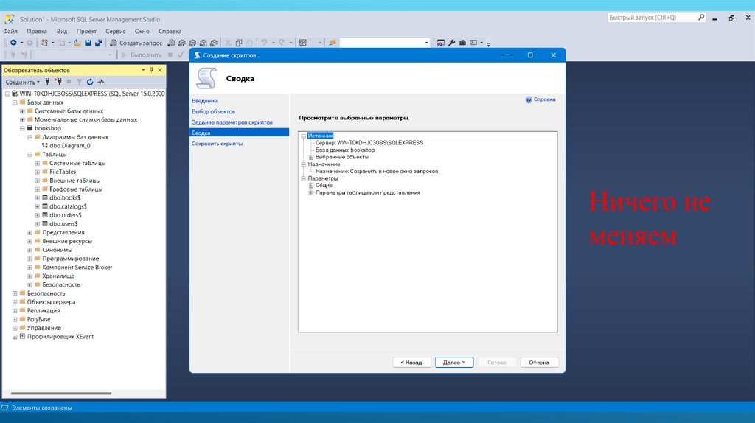
Task: Open the Вид menu
Action: [x=62, y=31]
